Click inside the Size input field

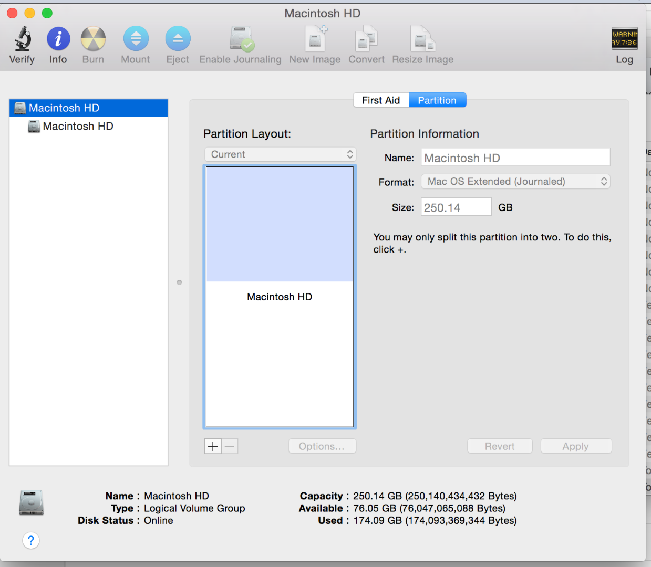[x=455, y=206]
